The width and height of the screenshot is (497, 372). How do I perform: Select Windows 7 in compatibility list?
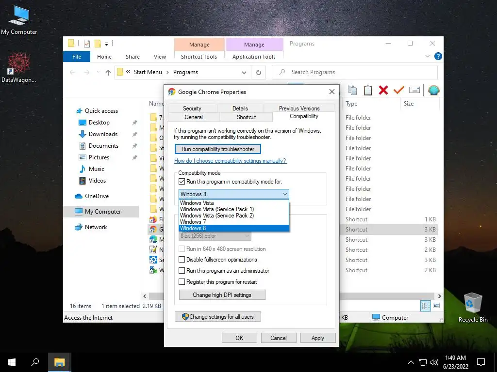(234, 222)
